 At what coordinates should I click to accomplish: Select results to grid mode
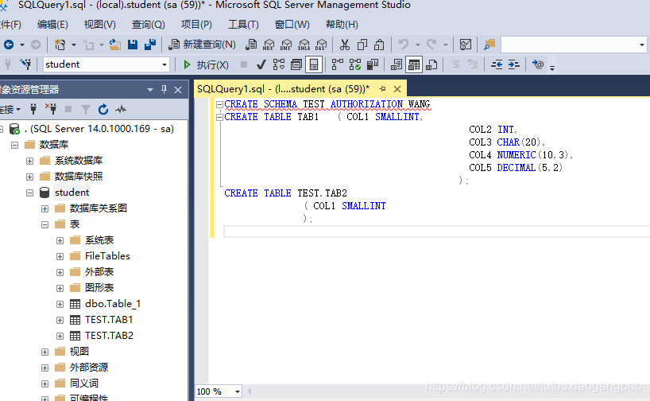pyautogui.click(x=414, y=64)
